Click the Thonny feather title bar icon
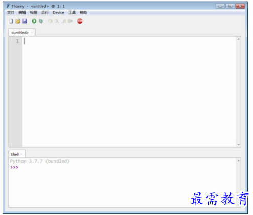Screen dimensions: 253x215 (8, 6)
